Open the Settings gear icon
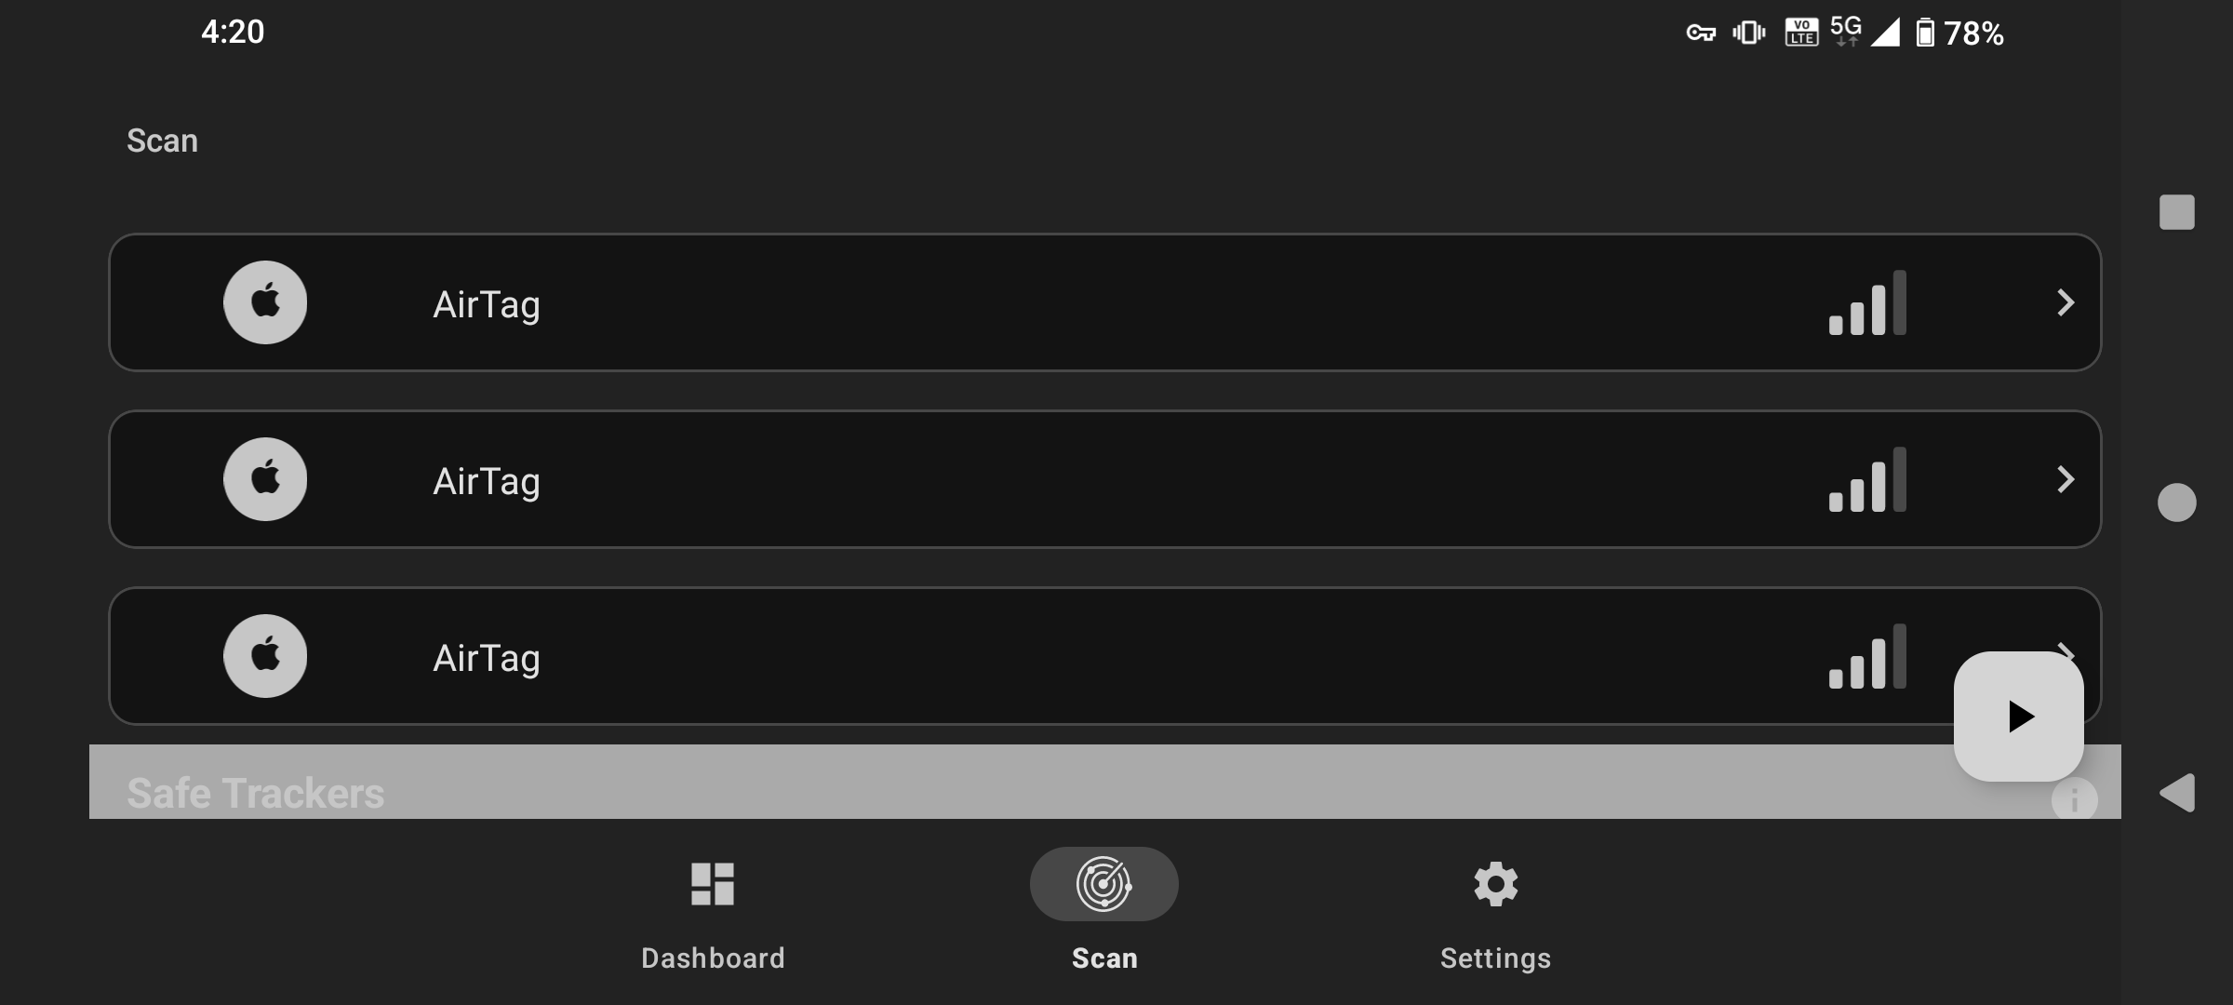The image size is (2233, 1005). [1495, 884]
